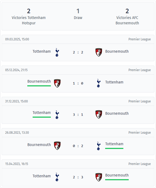156x188 pixels.
Task: Click Tottenham crest in 26.08.2023 match
Action: (x=99, y=146)
